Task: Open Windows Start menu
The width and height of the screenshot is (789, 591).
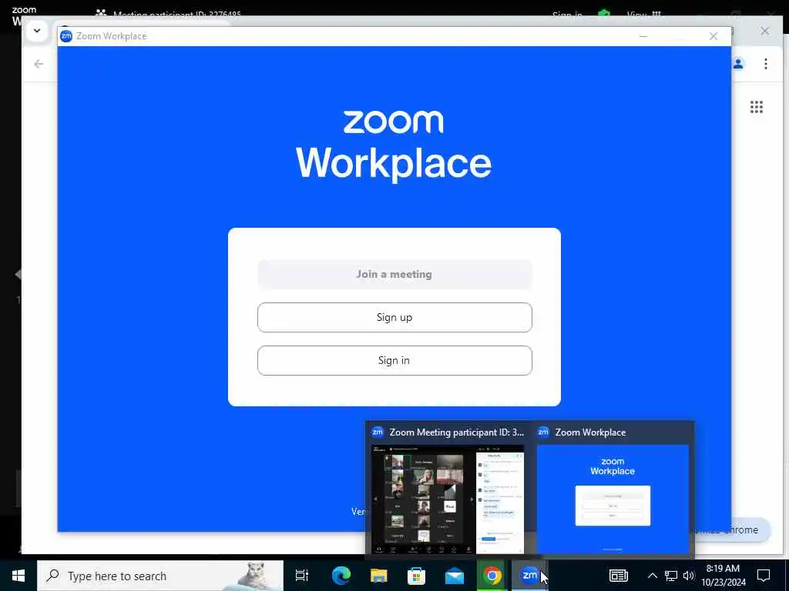Action: pos(18,576)
